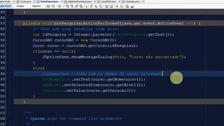Click 'JOptionPane.showMessageDialog' call
Image resolution: width=224 pixels, height=126 pixels.
point(77,57)
